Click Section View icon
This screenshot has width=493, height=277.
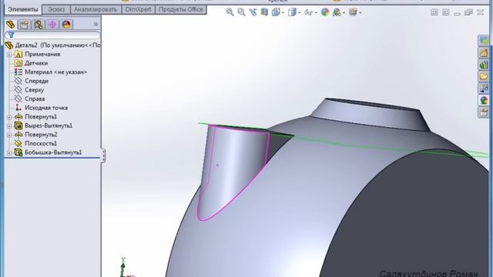click(x=264, y=12)
